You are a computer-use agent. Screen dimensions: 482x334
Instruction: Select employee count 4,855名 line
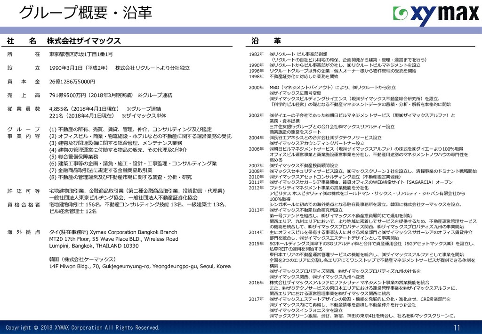(x=105, y=109)
